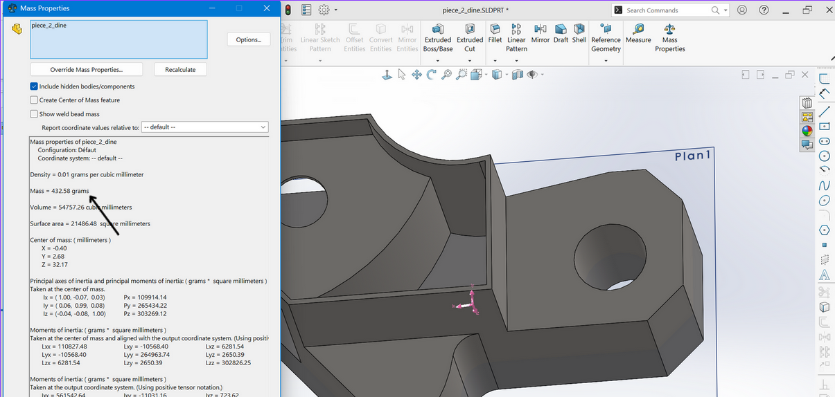Check Show weld bead mass
Screen dimensions: 835x397
[x=34, y=114]
